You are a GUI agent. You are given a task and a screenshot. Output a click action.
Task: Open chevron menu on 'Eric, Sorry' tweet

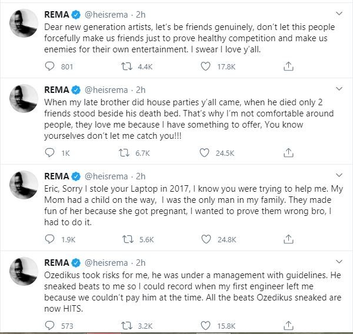click(339, 175)
